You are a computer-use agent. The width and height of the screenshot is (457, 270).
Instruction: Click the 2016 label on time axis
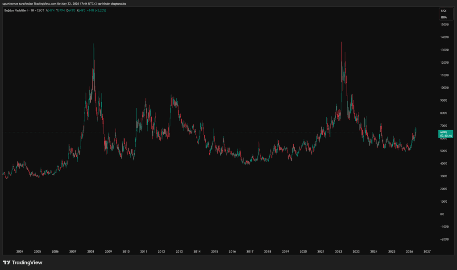point(232,252)
